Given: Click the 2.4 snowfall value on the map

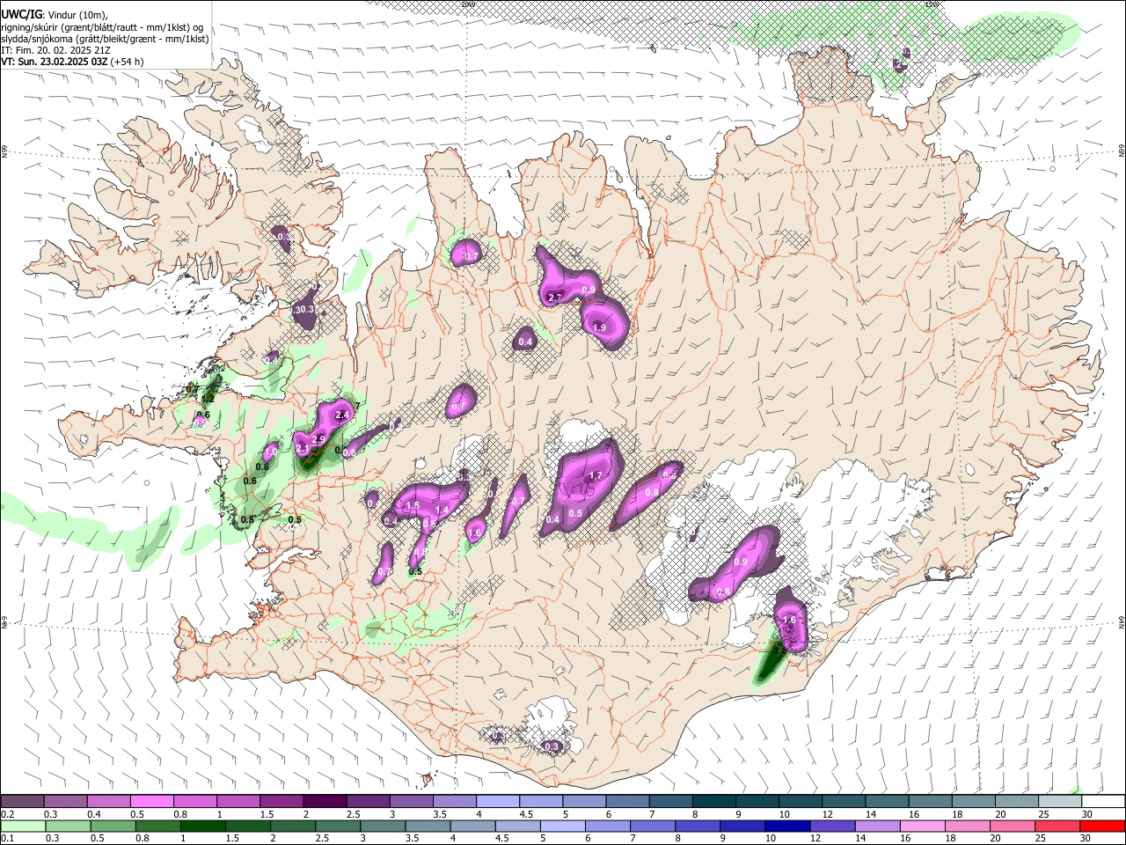Looking at the screenshot, I should tap(343, 415).
